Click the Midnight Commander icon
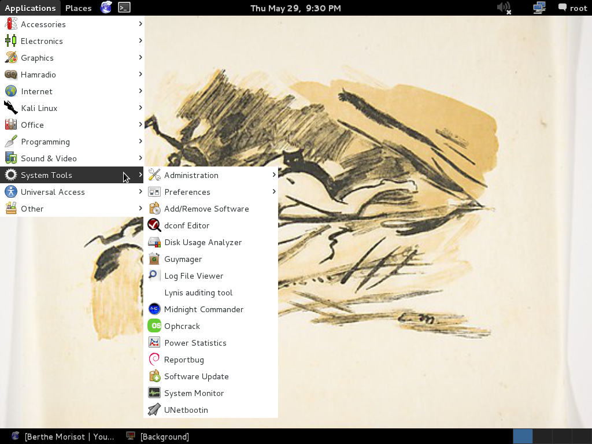This screenshot has height=444, width=592. (154, 309)
